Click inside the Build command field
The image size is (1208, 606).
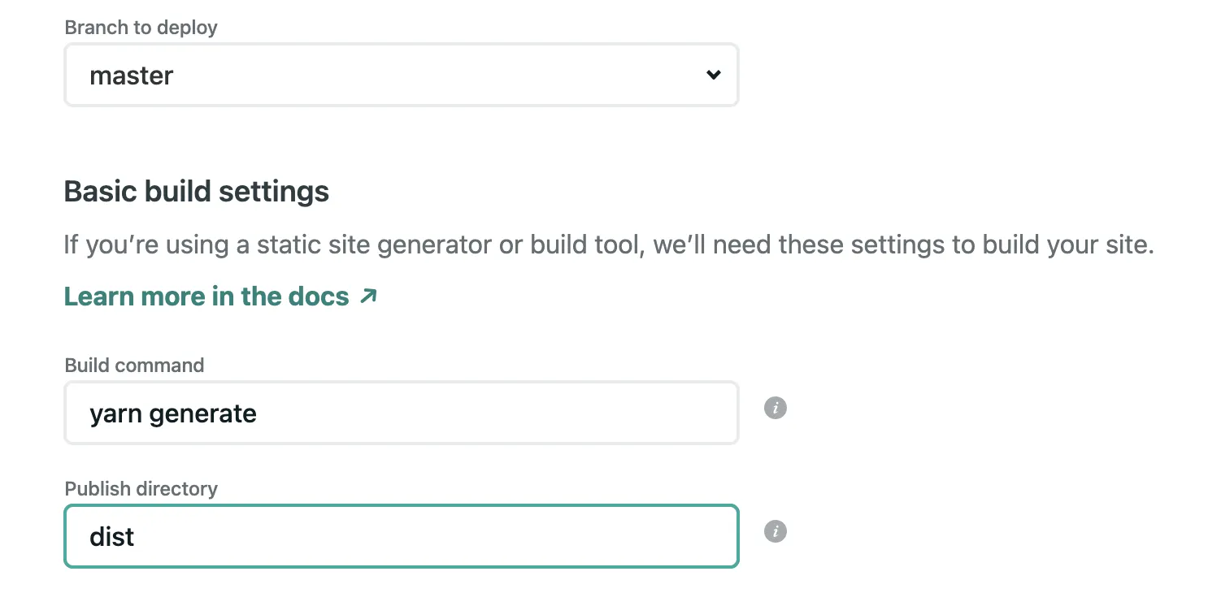(402, 412)
